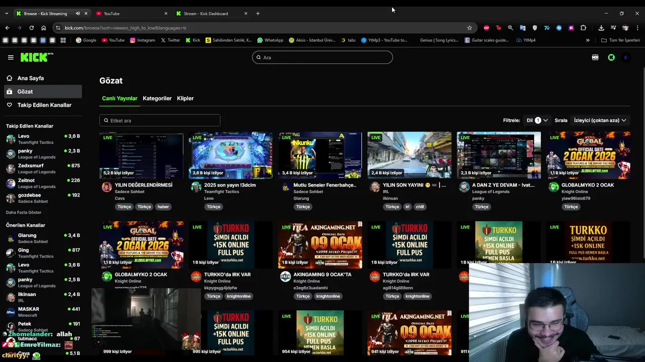645x362 pixels.
Task: Open Chrome extensions puzzle icon
Action: tap(583, 28)
